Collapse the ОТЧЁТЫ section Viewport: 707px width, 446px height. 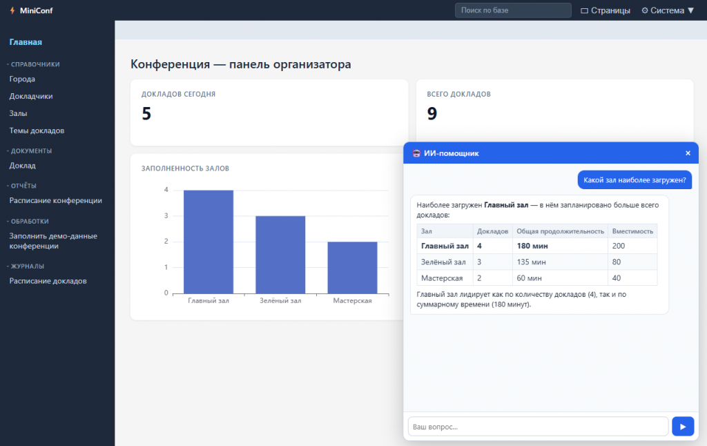[21, 185]
